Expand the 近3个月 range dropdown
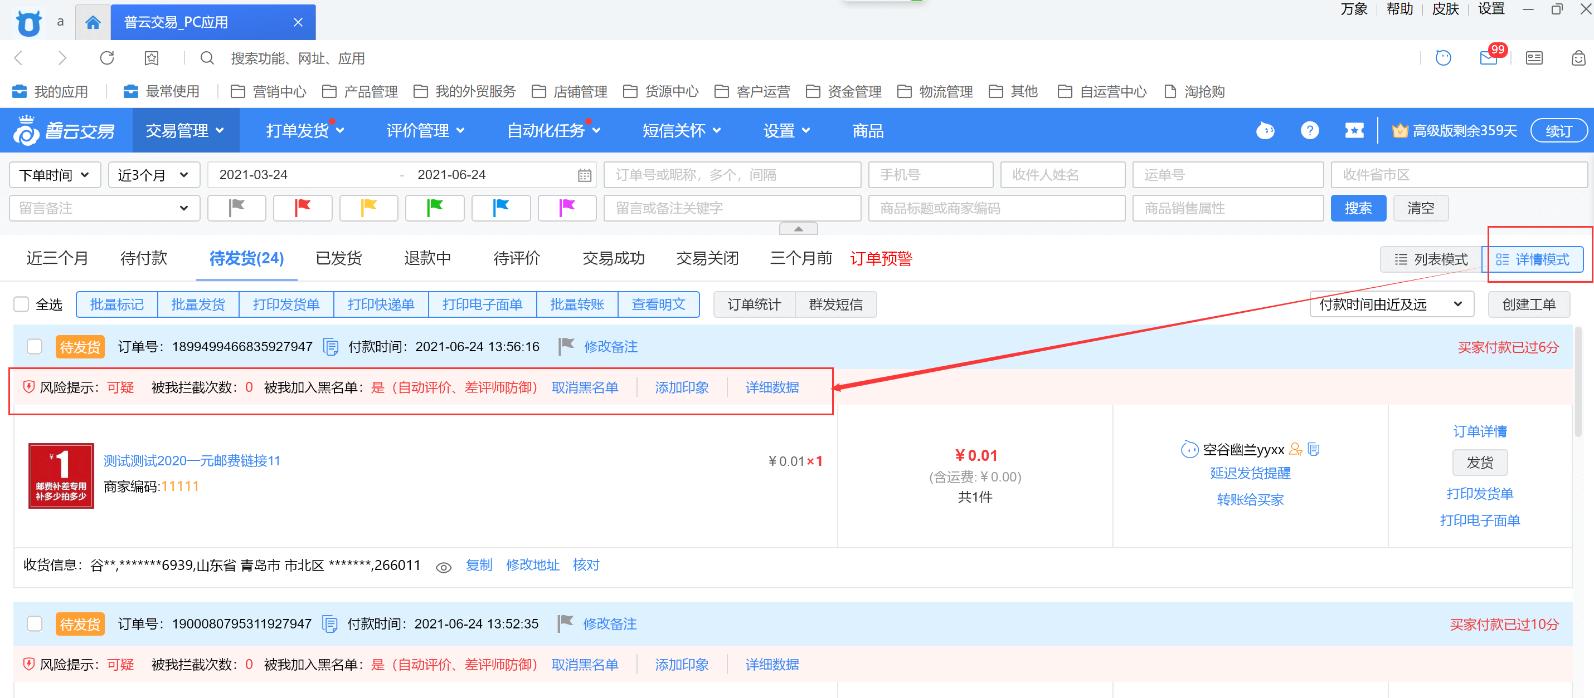Viewport: 1594px width, 698px height. click(x=153, y=175)
